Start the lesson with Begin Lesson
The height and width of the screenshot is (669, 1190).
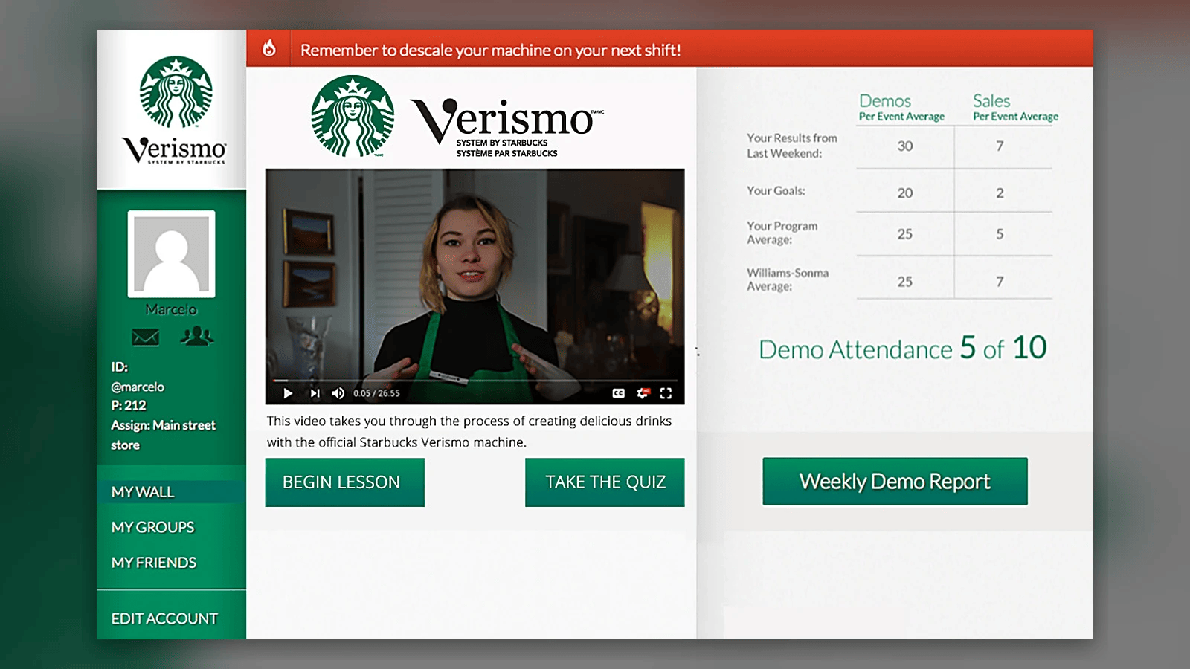pos(344,482)
